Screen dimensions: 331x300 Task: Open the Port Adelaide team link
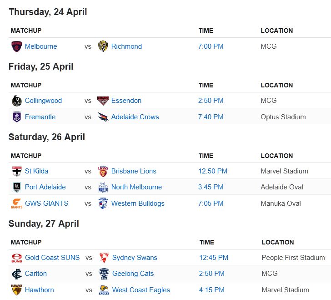coord(45,187)
